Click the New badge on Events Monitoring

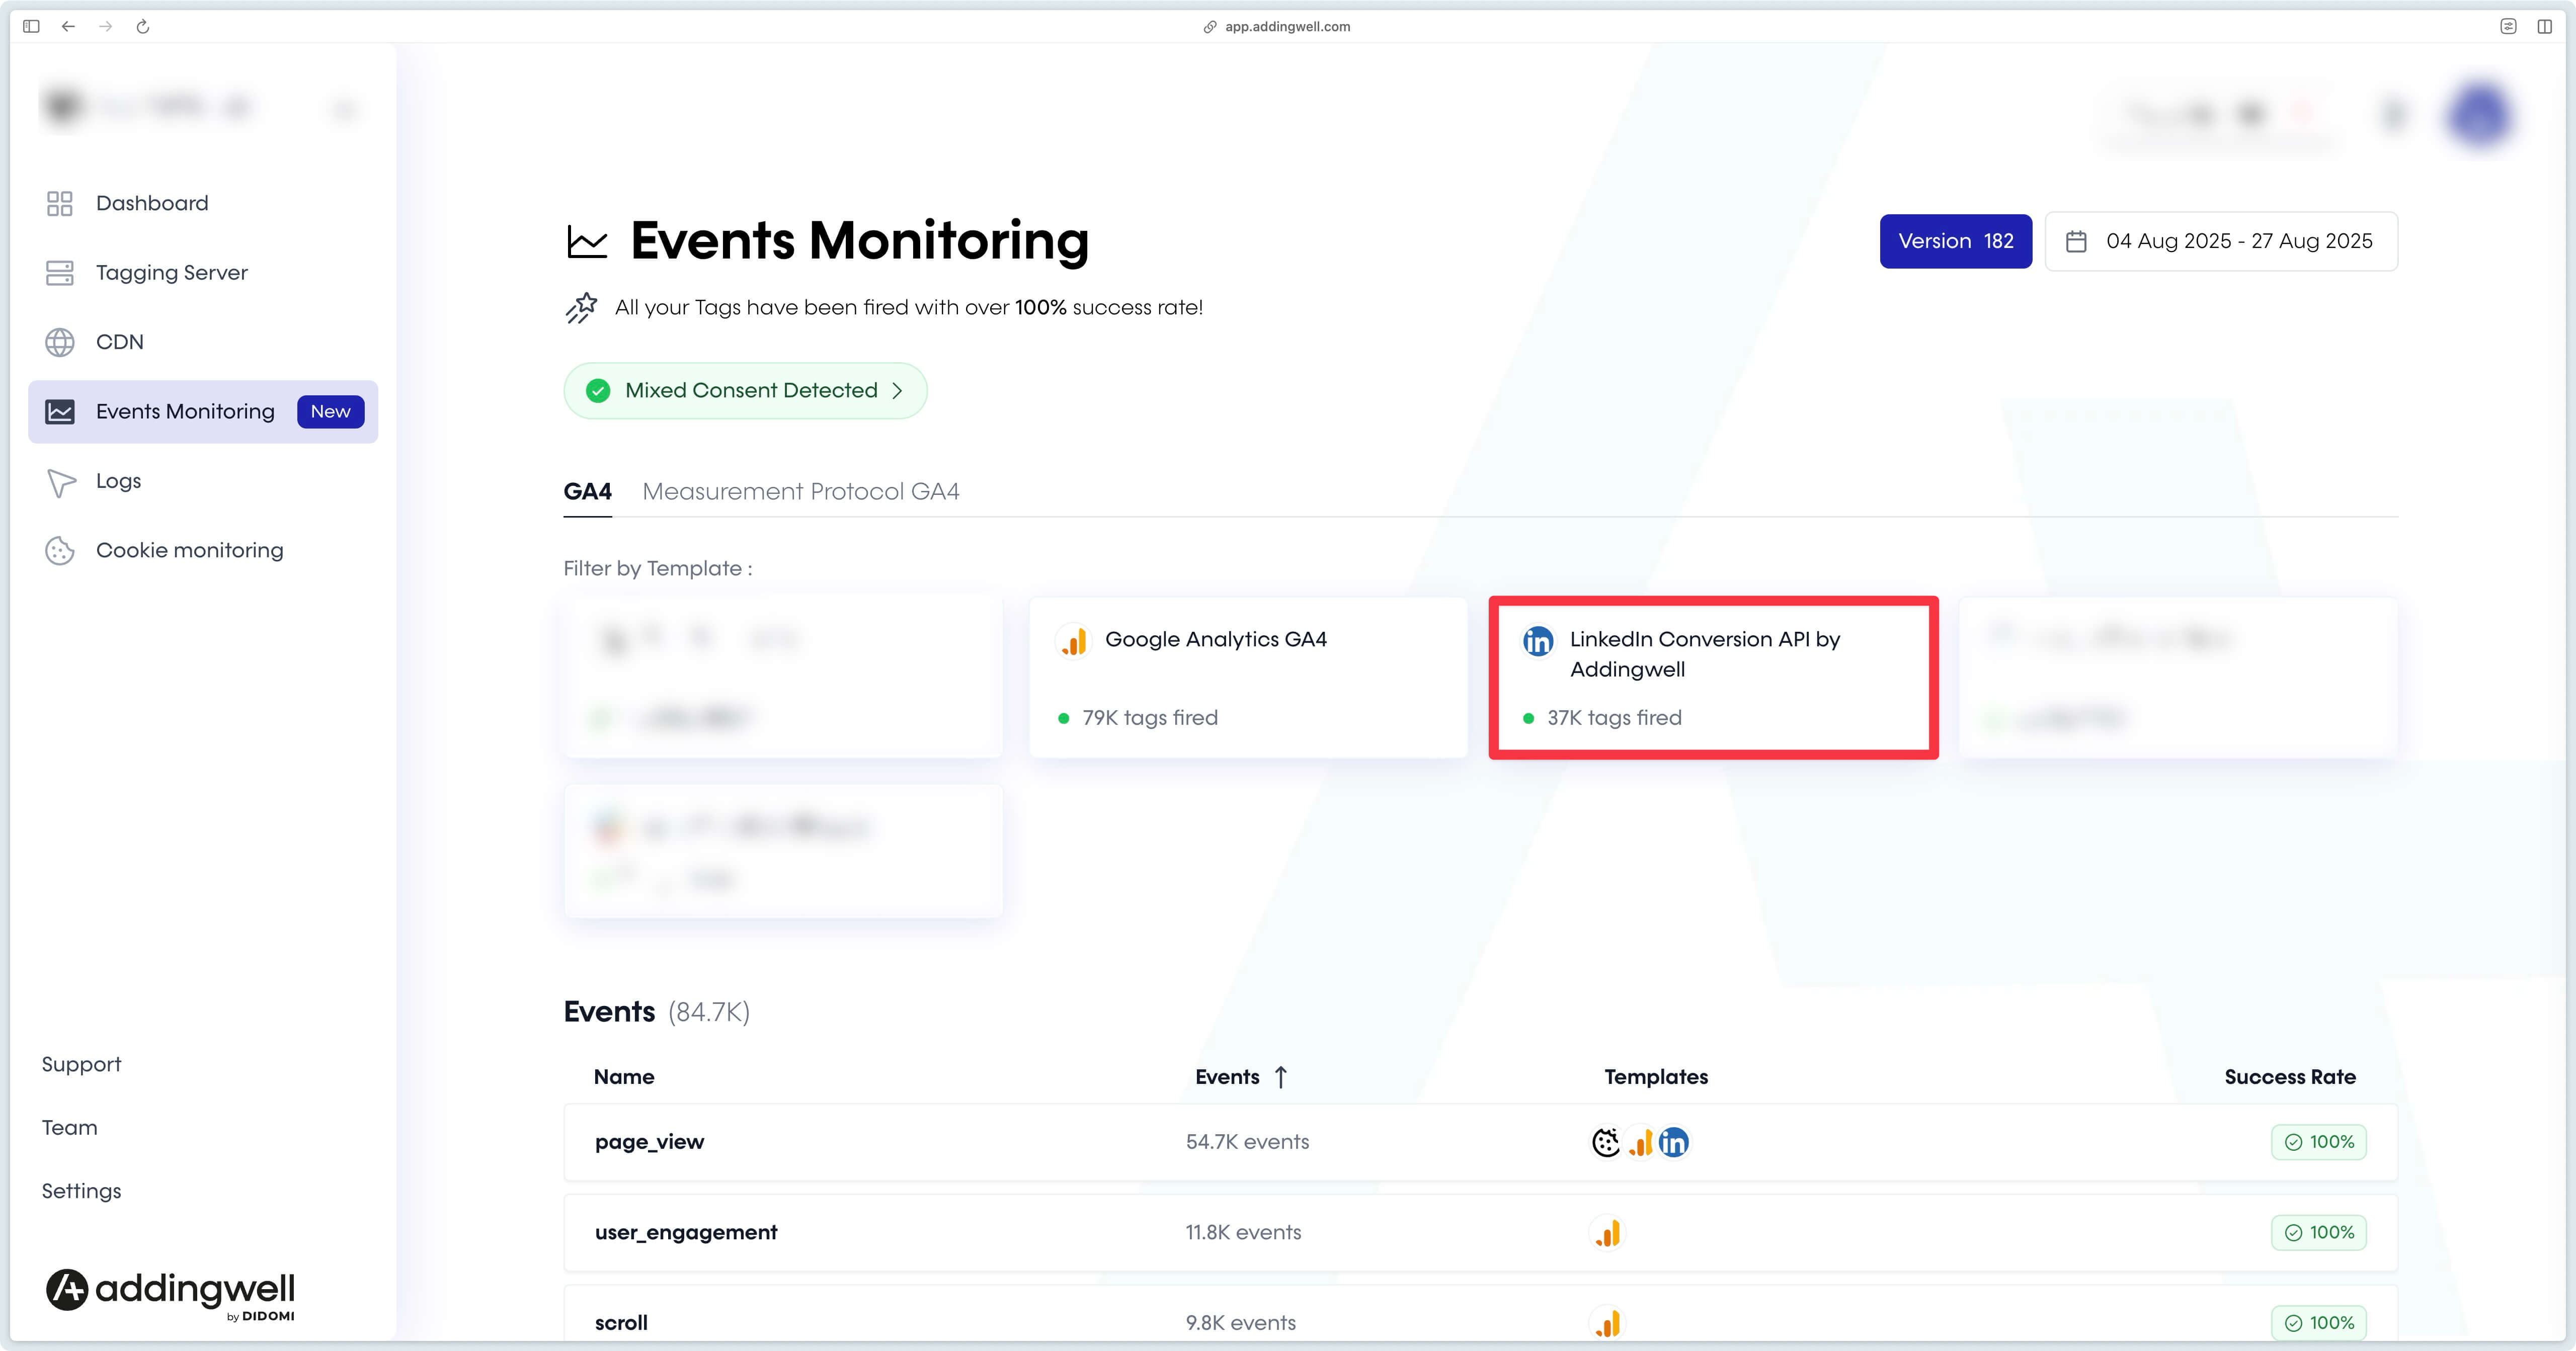(330, 412)
